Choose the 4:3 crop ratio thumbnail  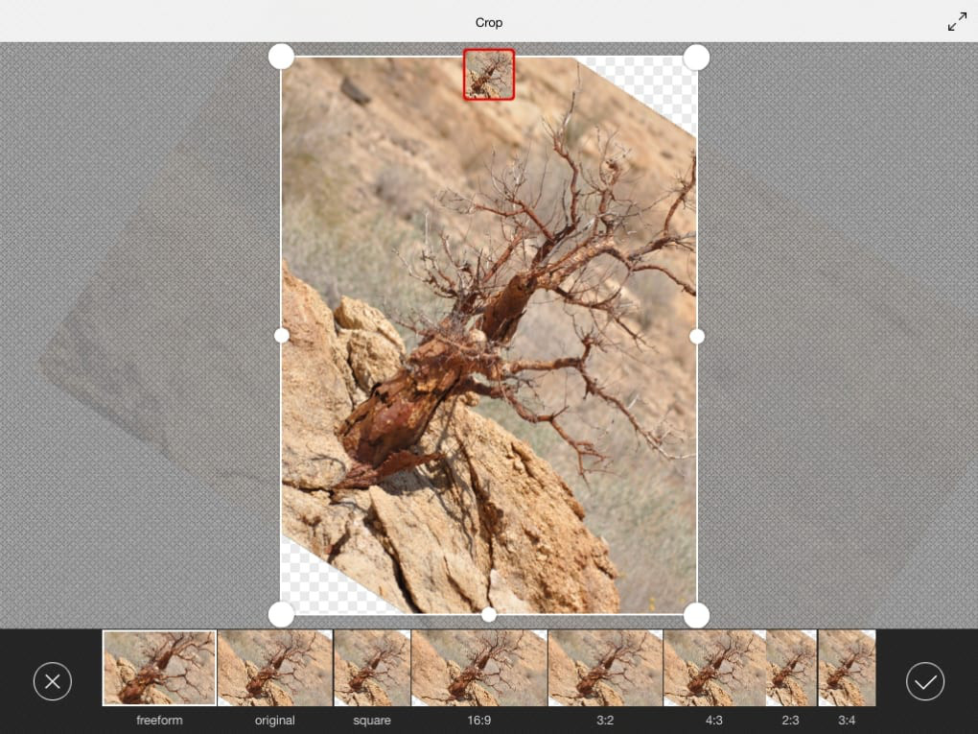(714, 668)
